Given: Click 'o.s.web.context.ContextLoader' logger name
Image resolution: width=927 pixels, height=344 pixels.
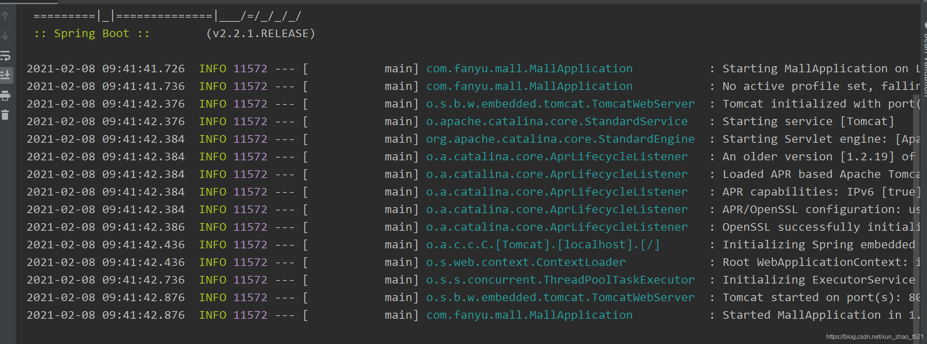Looking at the screenshot, I should click(526, 262).
